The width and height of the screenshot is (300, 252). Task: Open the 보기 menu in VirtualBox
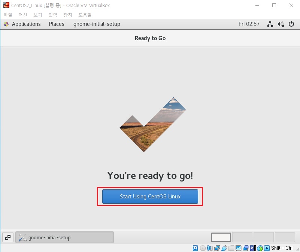tap(38, 15)
